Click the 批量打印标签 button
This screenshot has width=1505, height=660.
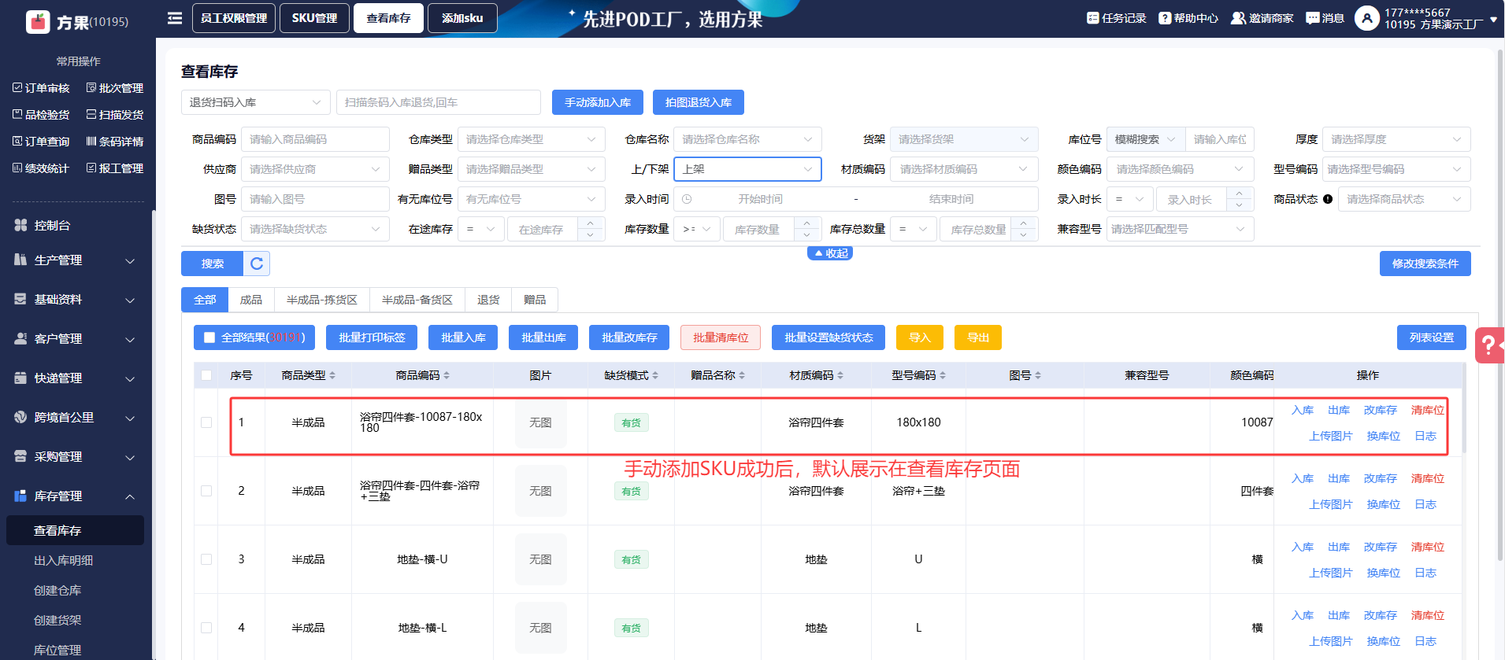coord(372,337)
